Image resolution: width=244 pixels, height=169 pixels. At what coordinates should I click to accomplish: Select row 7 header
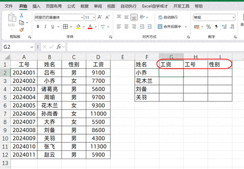[x=5, y=114]
